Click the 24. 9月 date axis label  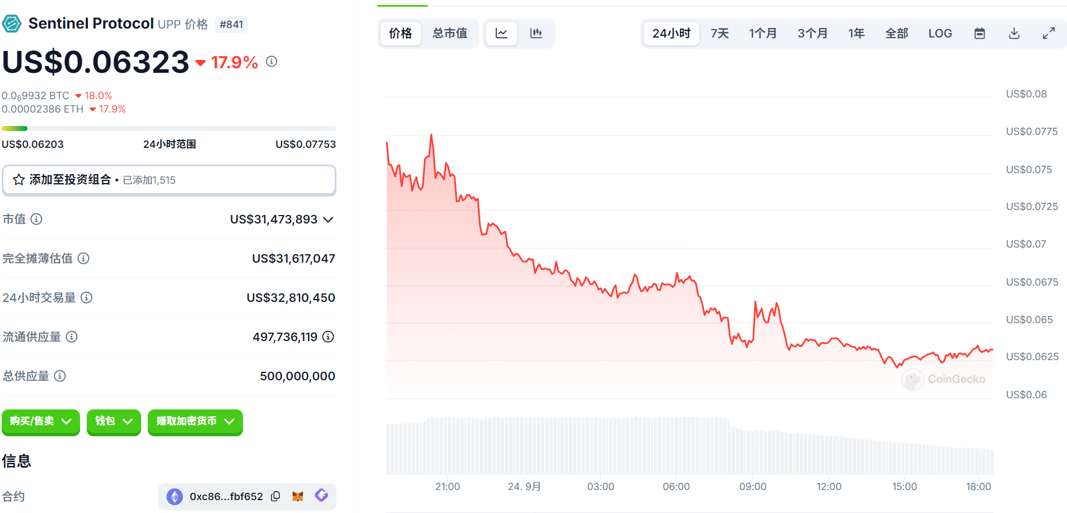pos(525,487)
